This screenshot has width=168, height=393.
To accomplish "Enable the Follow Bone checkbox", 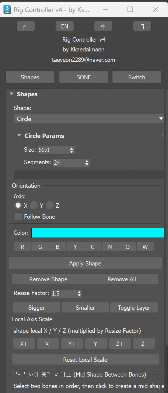I will [x=18, y=216].
